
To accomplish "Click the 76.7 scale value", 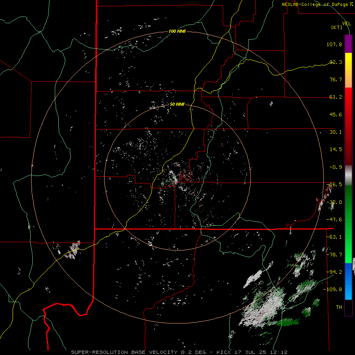I will [336, 79].
